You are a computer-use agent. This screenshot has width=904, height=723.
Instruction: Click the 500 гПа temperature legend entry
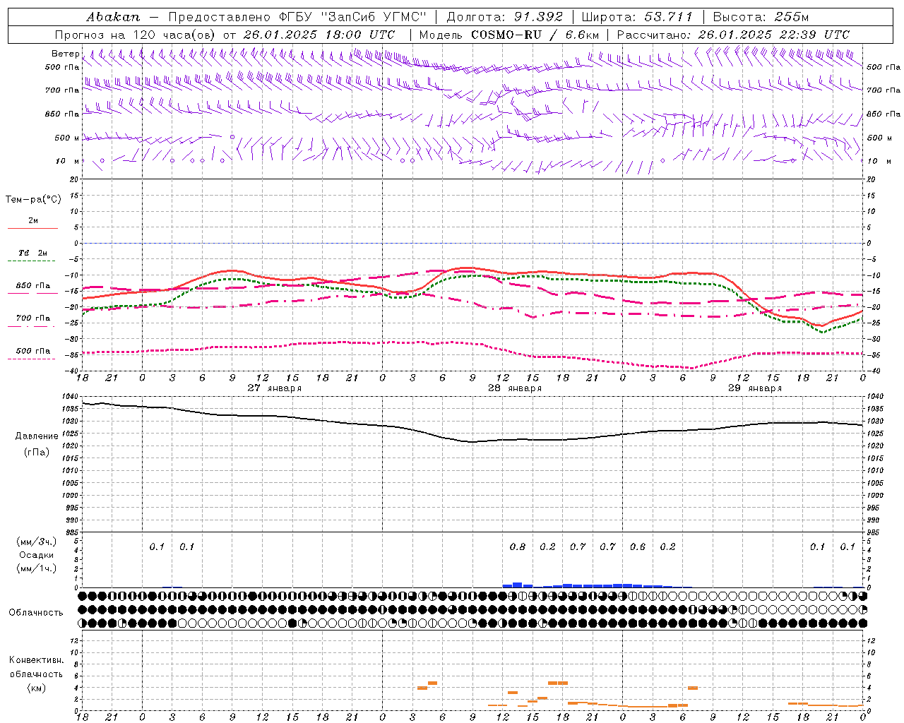pyautogui.click(x=33, y=351)
